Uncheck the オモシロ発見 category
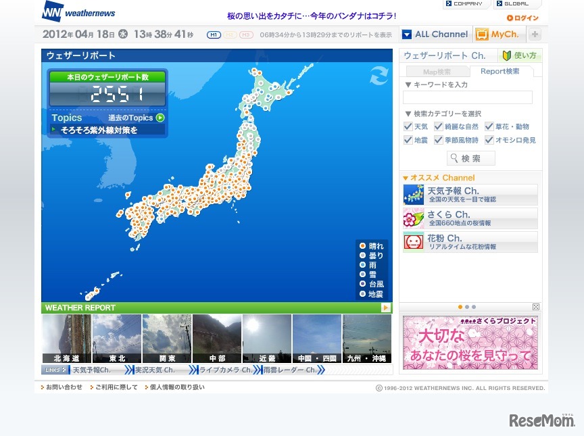The width and height of the screenshot is (584, 436). coord(490,140)
